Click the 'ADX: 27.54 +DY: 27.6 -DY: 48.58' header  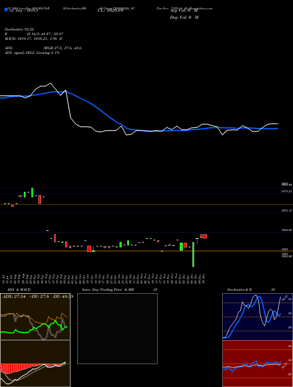pos(38,296)
